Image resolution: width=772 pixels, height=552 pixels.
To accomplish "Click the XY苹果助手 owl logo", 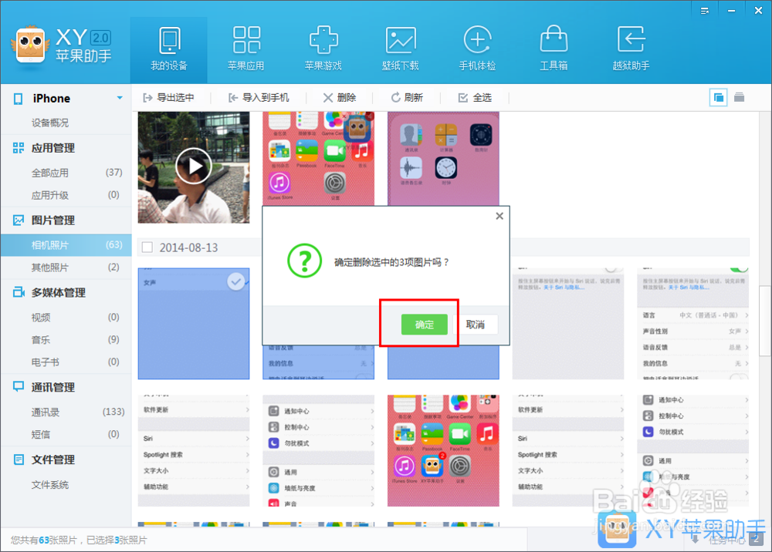I will pos(31,45).
